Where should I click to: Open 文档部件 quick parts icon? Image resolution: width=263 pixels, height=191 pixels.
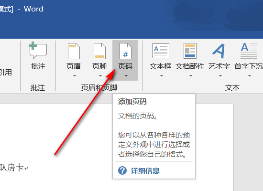[190, 51]
